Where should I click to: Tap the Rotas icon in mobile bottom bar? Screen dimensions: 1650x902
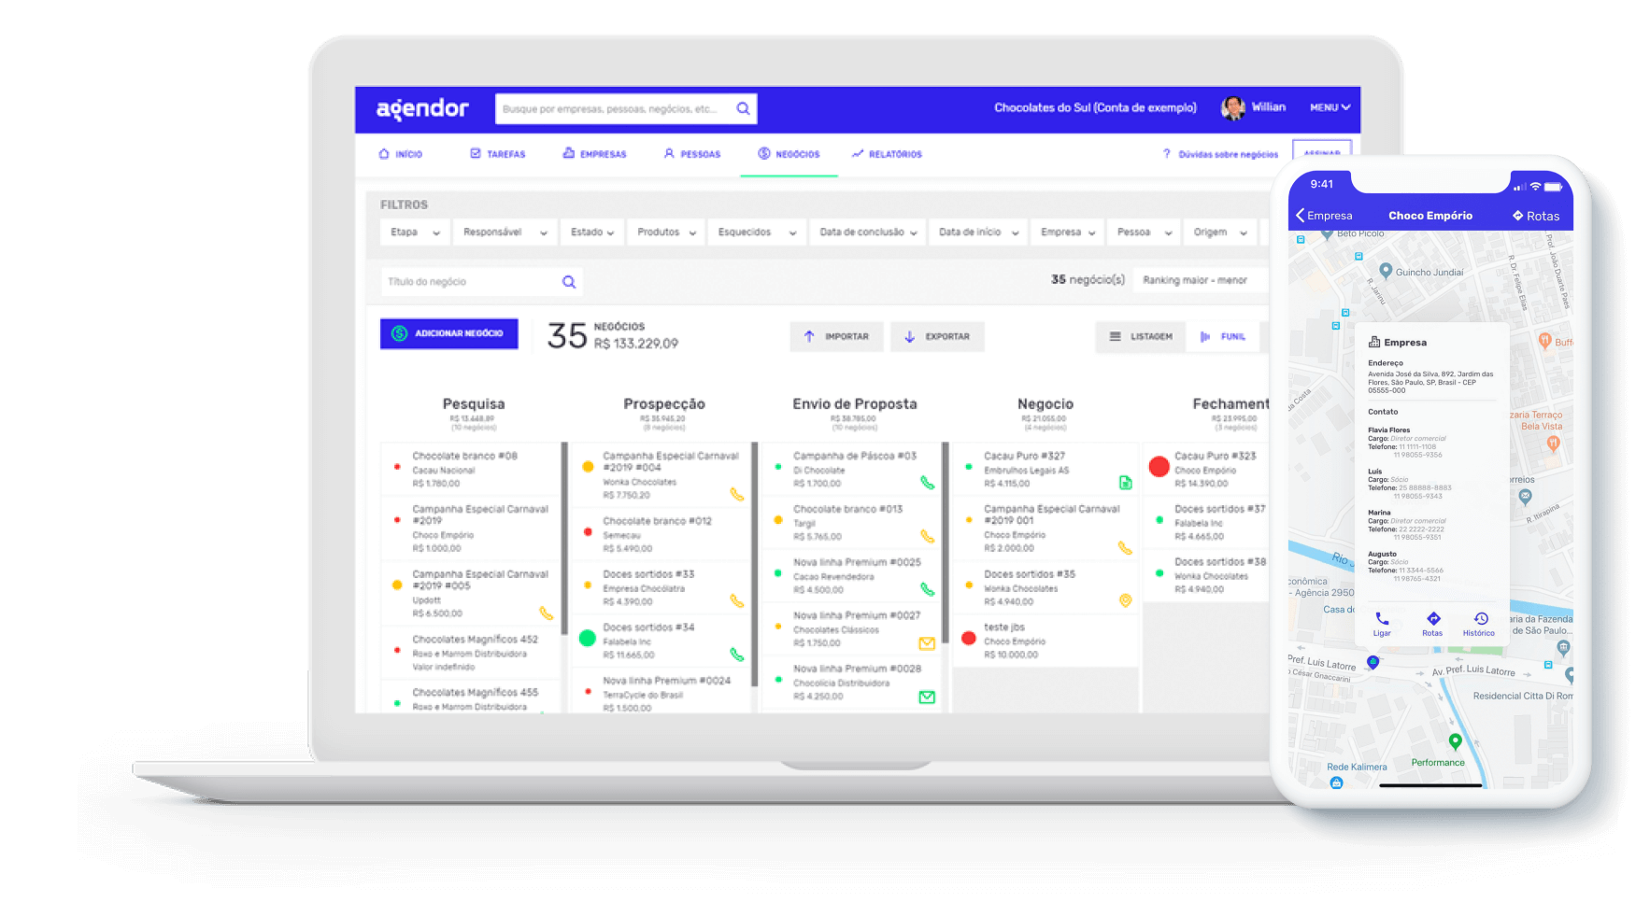click(x=1432, y=618)
